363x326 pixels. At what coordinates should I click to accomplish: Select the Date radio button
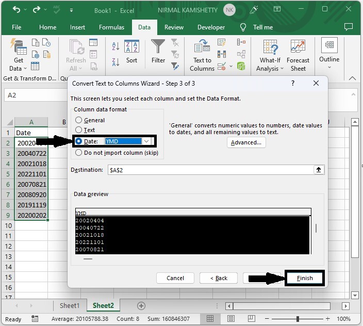point(78,141)
